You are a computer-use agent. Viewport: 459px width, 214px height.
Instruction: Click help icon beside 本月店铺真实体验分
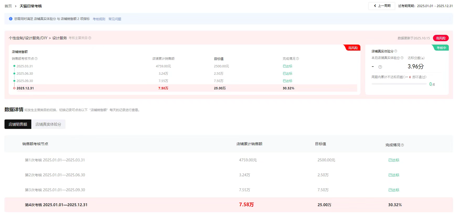click(x=402, y=58)
